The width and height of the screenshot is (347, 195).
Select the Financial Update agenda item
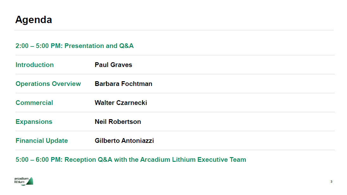(x=41, y=141)
